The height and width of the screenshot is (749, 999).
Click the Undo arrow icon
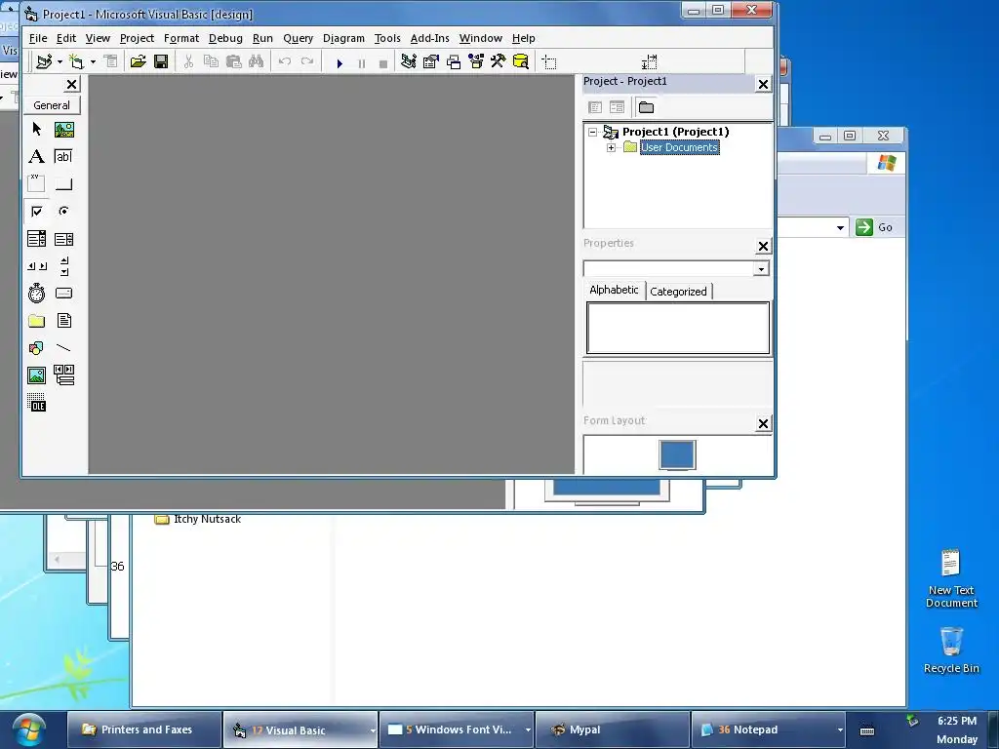coord(285,61)
